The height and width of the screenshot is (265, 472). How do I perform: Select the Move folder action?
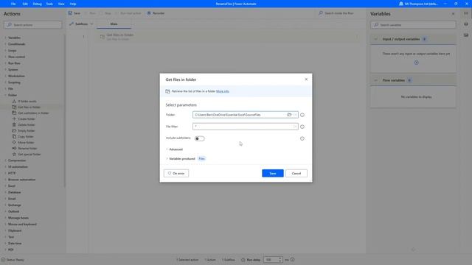tap(26, 142)
